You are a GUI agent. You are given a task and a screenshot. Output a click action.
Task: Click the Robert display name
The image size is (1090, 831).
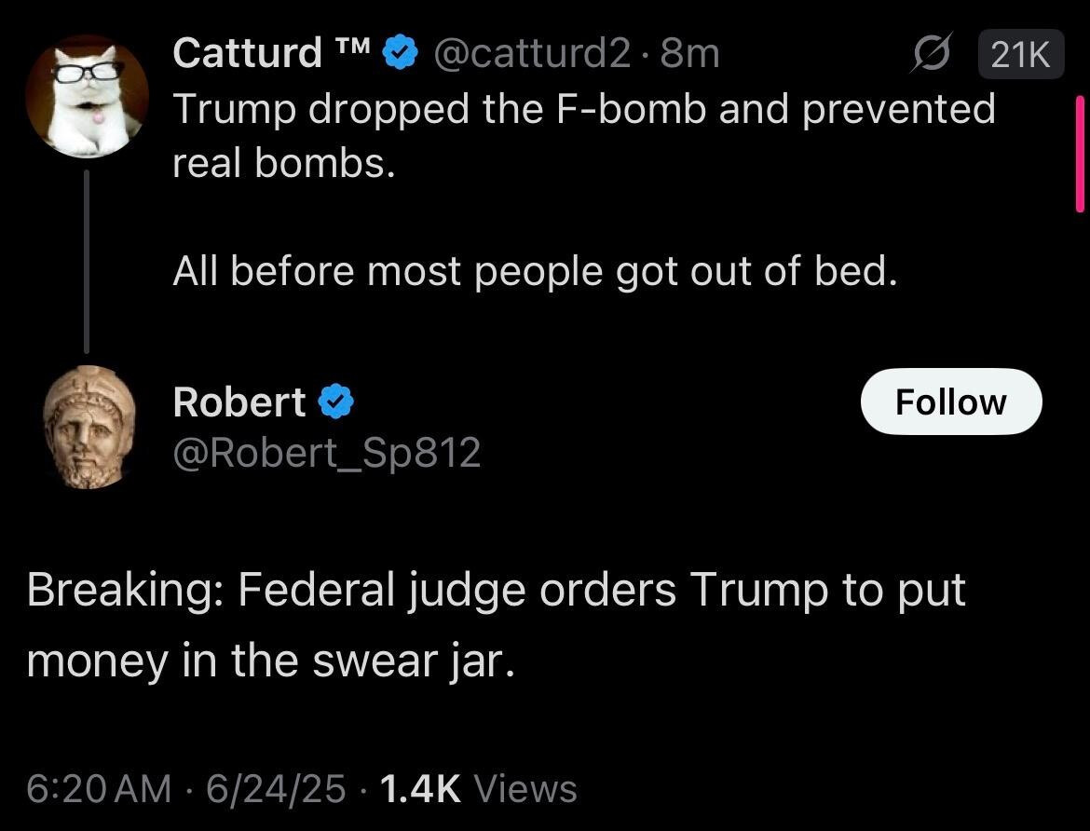239,402
